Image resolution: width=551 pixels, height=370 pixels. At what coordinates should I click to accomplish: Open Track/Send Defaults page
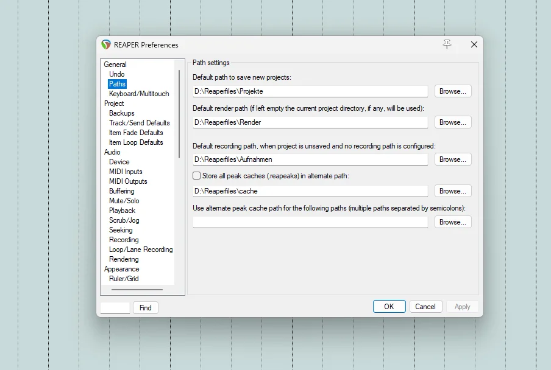[x=139, y=123]
